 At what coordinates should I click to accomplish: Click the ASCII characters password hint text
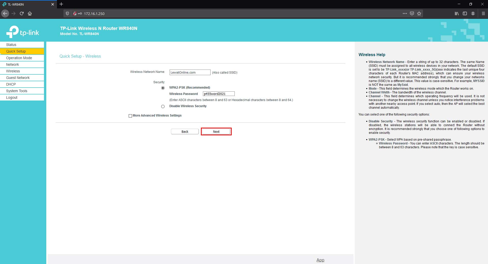point(231,100)
